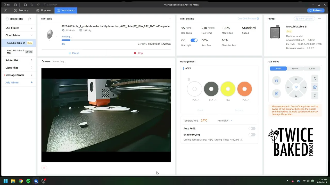Click the redo arrow icon
Viewport: 330px width, 185px height.
coord(38,5)
